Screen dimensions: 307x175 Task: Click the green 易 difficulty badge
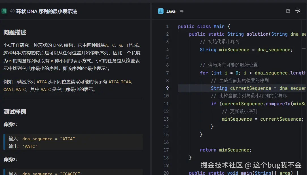(x=4, y=11)
